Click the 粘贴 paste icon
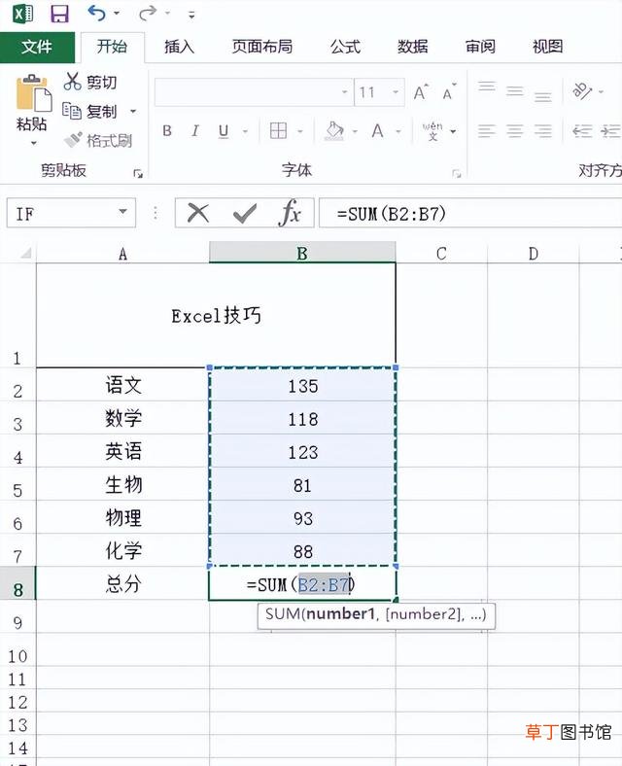Screen dimensions: 622x766 tap(33, 92)
